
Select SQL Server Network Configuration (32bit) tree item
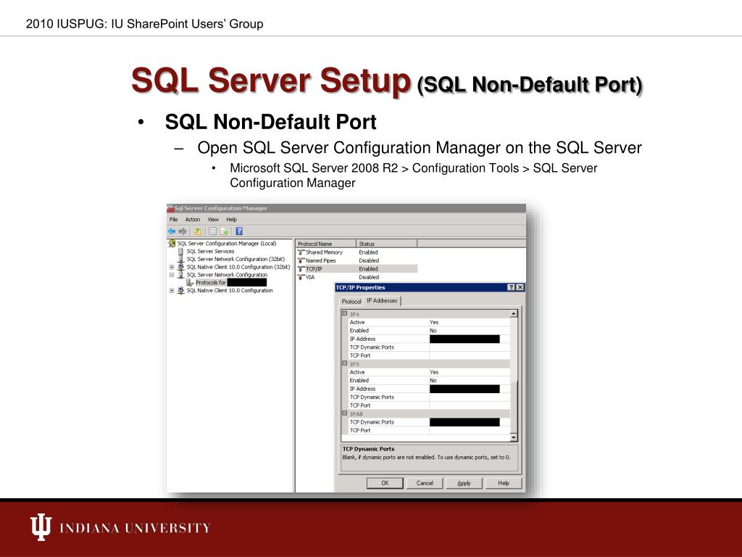[x=235, y=259]
